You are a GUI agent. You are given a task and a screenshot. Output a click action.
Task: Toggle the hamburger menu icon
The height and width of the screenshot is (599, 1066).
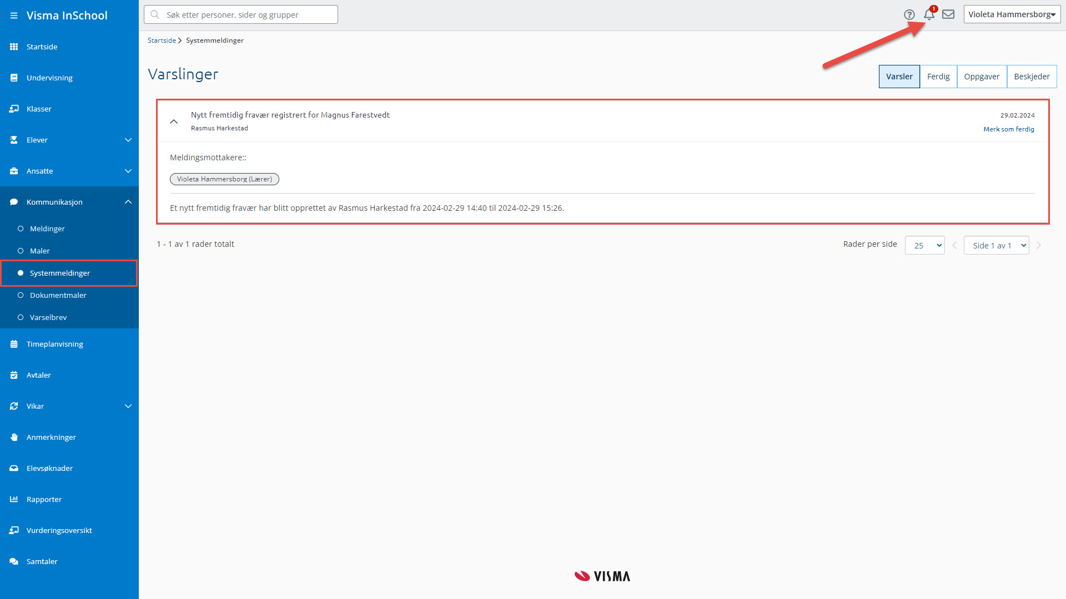[14, 16]
